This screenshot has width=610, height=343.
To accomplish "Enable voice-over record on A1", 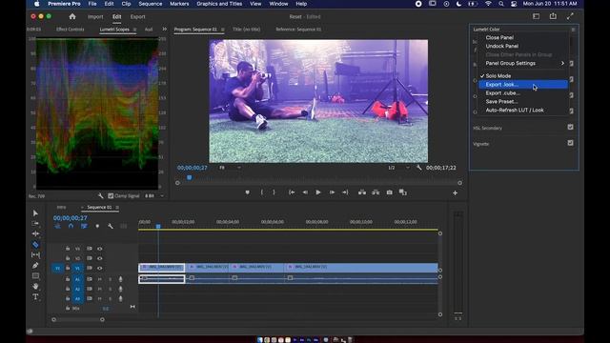I will click(x=121, y=279).
